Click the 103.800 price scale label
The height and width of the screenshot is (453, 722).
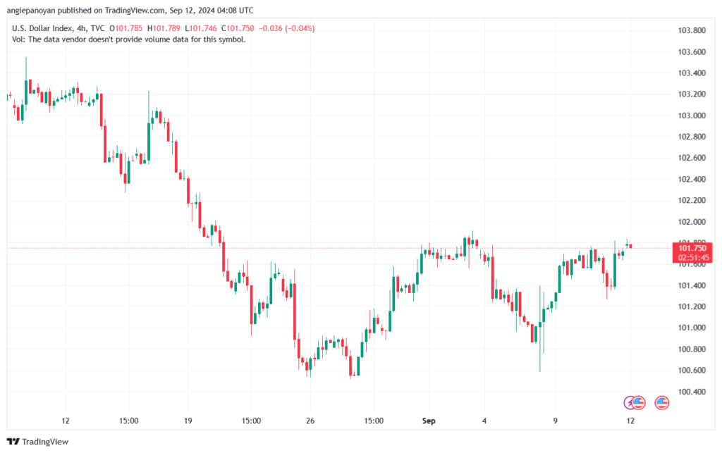click(692, 31)
